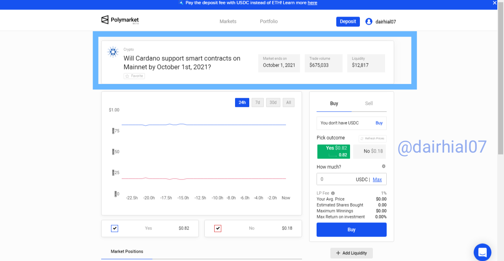Click the USDC amount input field
Screen dimensions: 504x261
(352, 179)
